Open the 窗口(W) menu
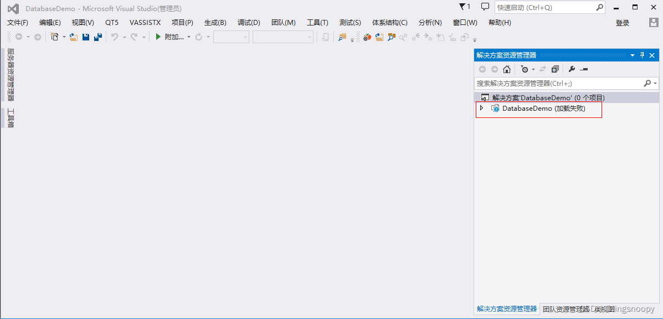 pos(465,23)
